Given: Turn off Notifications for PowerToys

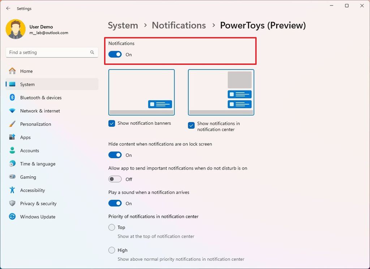Looking at the screenshot, I should 115,54.
